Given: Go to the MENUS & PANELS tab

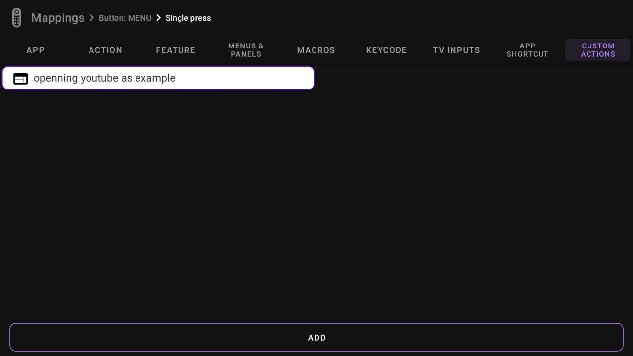Looking at the screenshot, I should (x=246, y=50).
